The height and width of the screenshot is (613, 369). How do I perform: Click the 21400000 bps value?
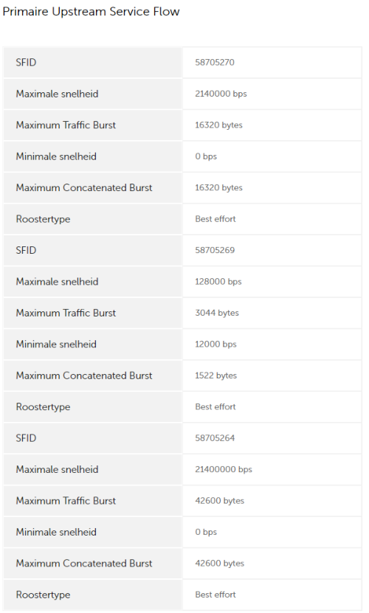pos(224,469)
